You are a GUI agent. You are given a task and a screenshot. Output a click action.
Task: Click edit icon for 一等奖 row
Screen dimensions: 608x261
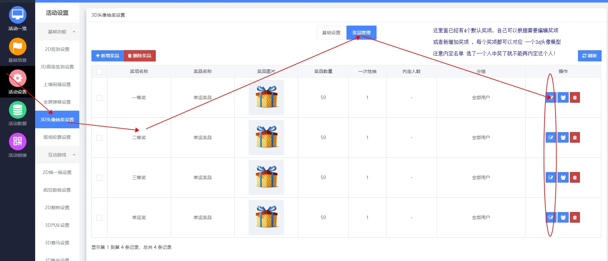pyautogui.click(x=551, y=98)
